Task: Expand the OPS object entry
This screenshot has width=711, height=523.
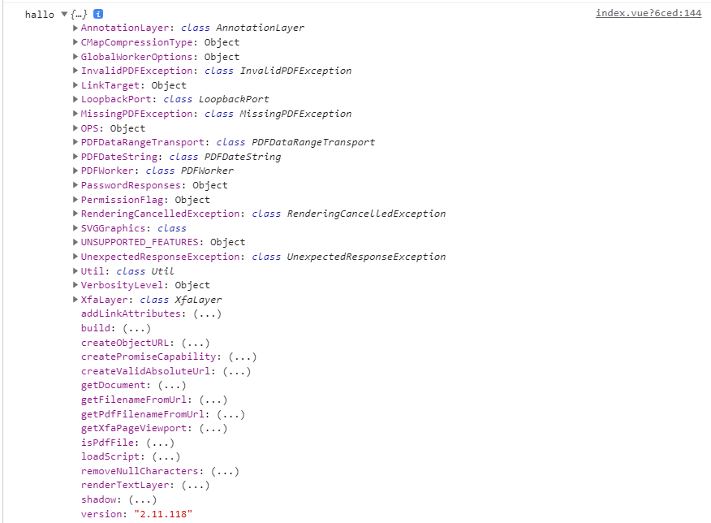Action: coord(75,128)
